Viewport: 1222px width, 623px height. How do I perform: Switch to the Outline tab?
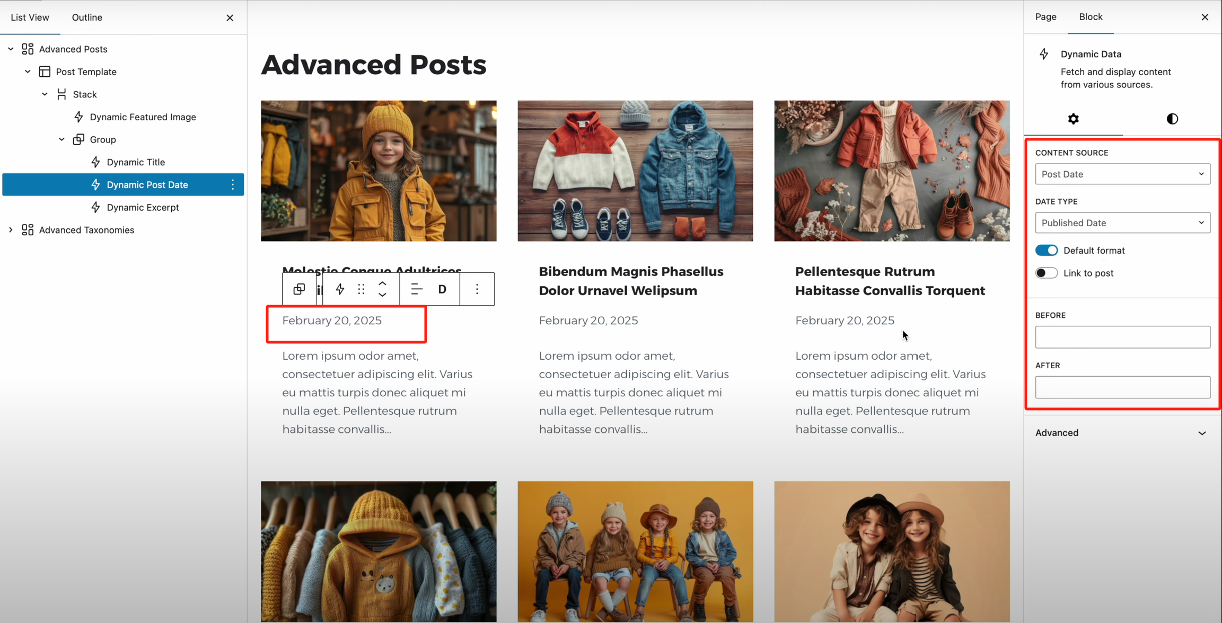(x=87, y=17)
